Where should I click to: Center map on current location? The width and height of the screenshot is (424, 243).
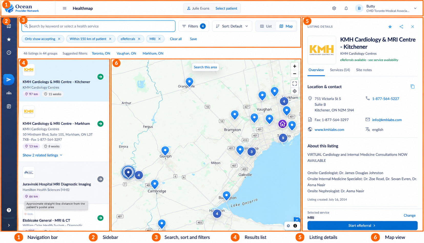tap(295, 91)
